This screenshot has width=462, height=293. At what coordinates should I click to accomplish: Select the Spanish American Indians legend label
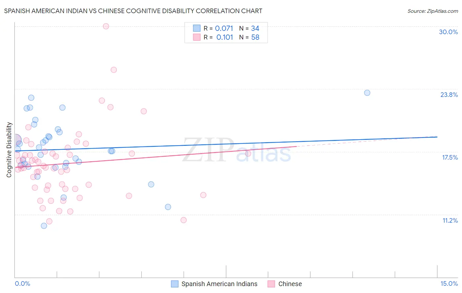219,284
